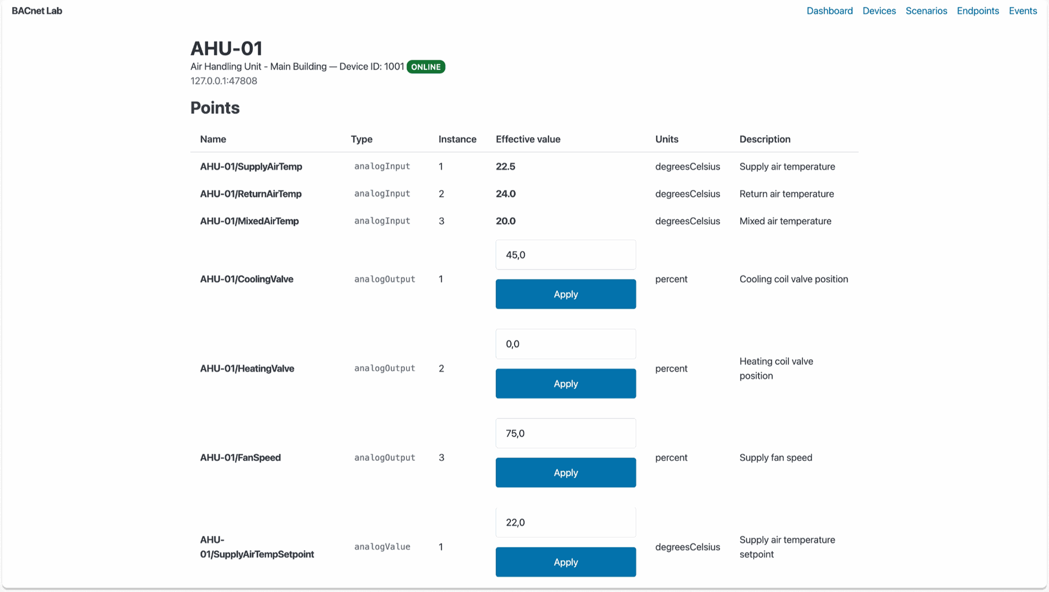The width and height of the screenshot is (1049, 592).
Task: Click the SupplyAirTemp value 22.5
Action: click(506, 167)
